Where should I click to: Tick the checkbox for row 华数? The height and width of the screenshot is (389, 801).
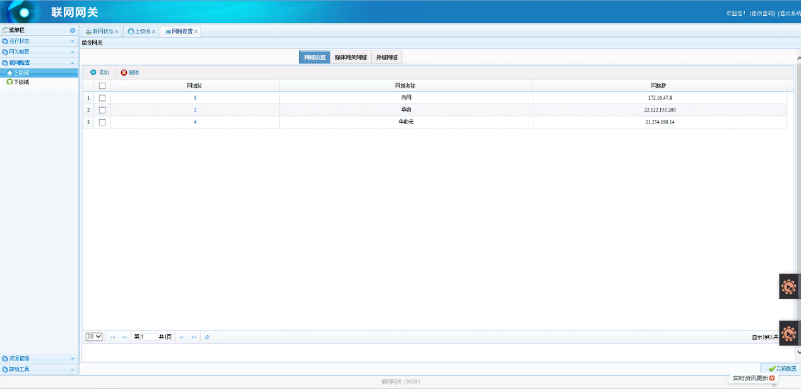(102, 110)
